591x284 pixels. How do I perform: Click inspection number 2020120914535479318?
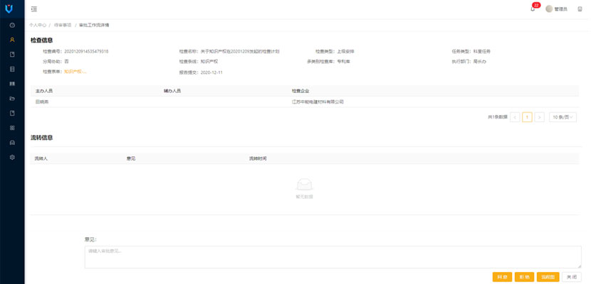87,51
